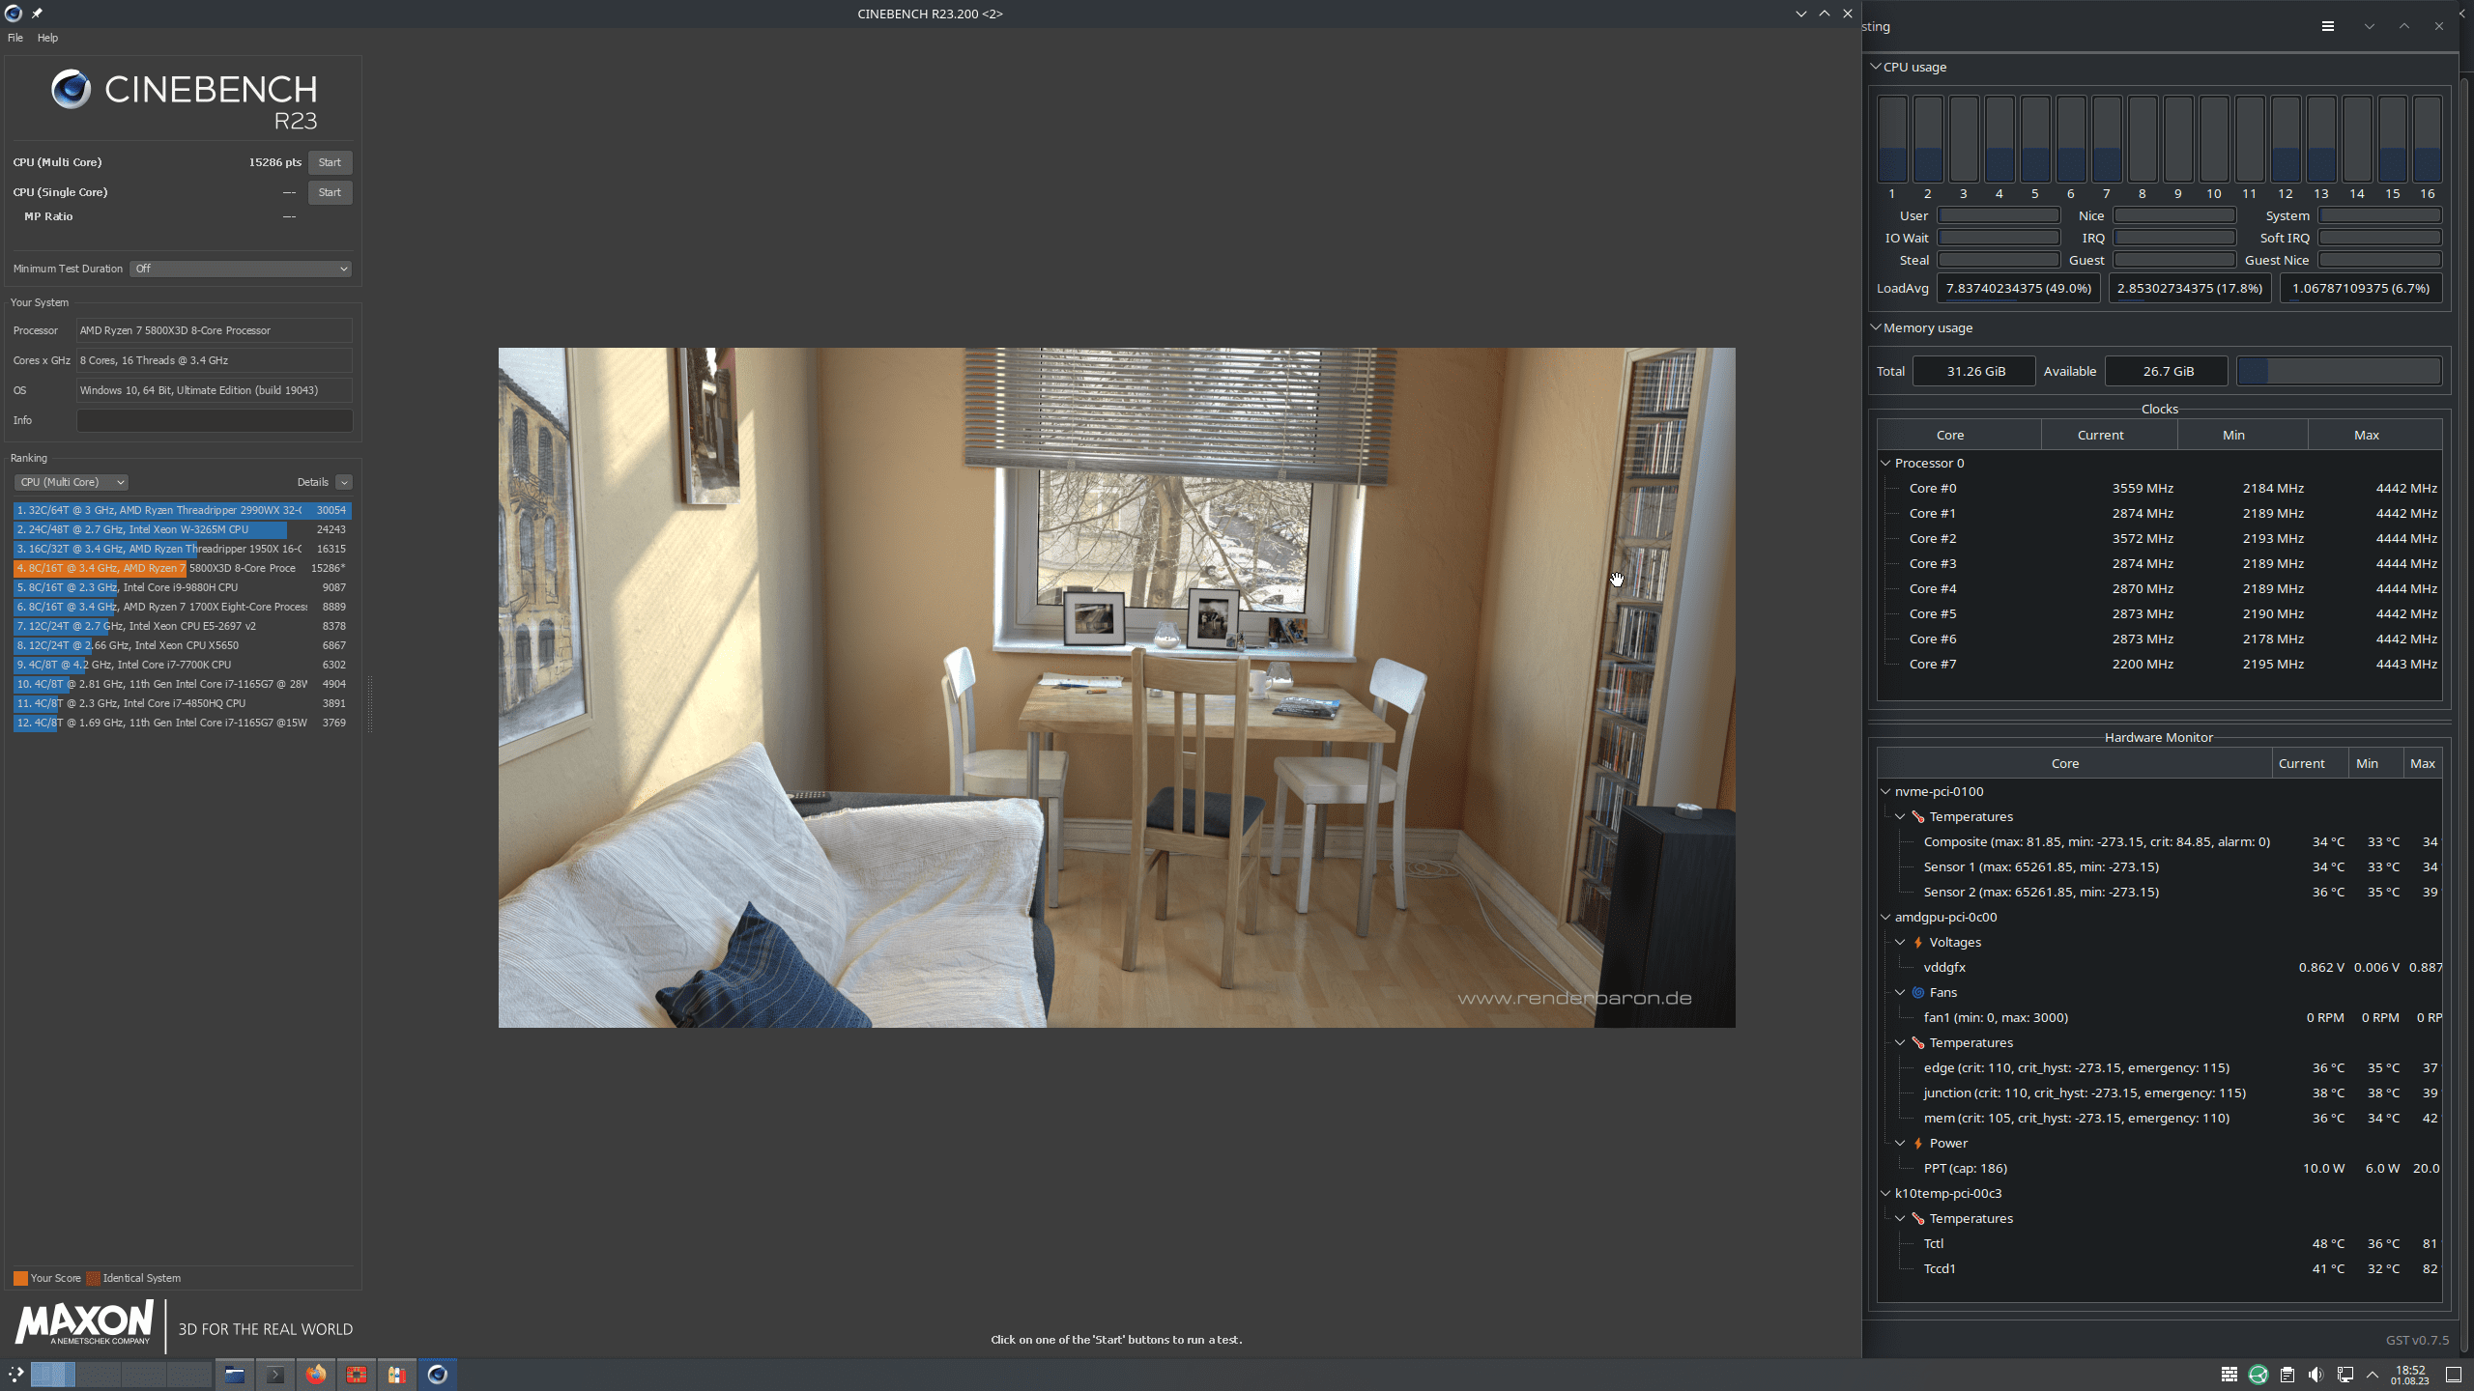Select the Intel Core i9-9880H ranking entry
The image size is (2474, 1391).
(x=182, y=587)
